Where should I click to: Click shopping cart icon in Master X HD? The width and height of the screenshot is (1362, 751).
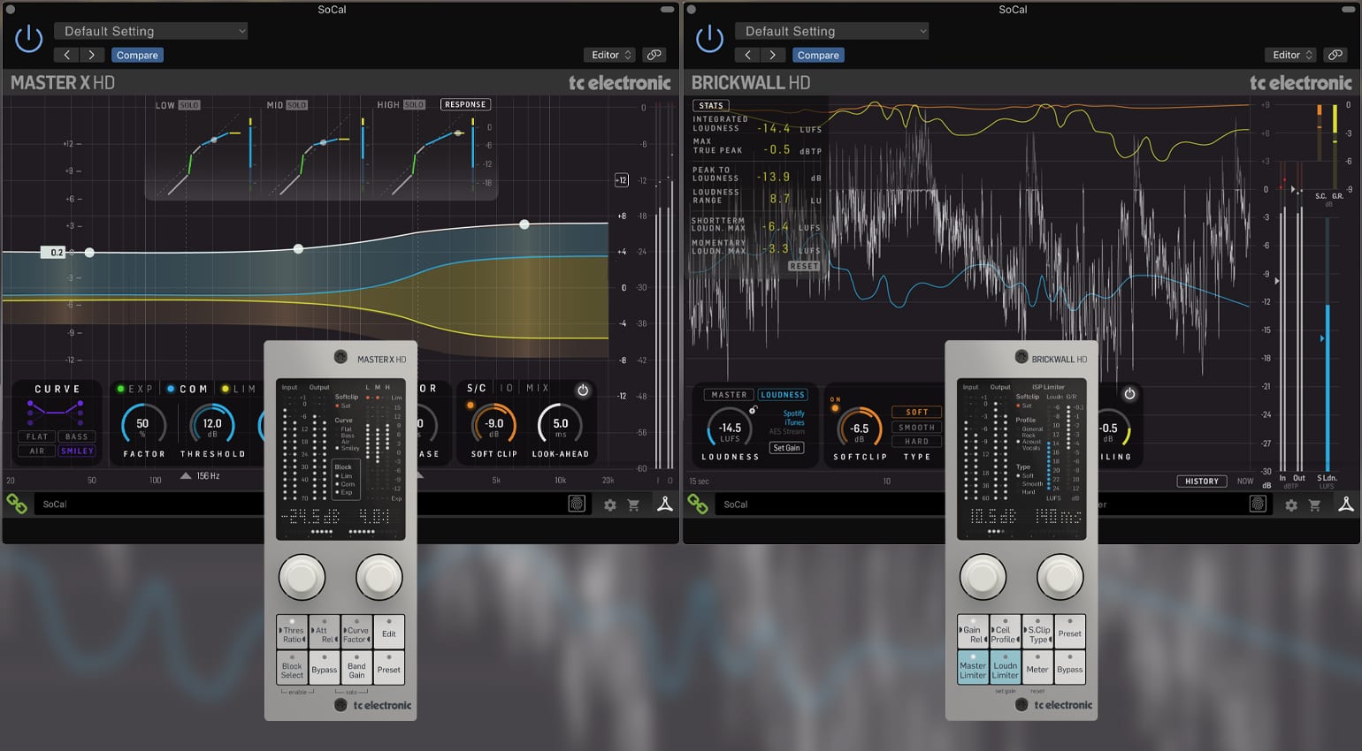(x=634, y=504)
